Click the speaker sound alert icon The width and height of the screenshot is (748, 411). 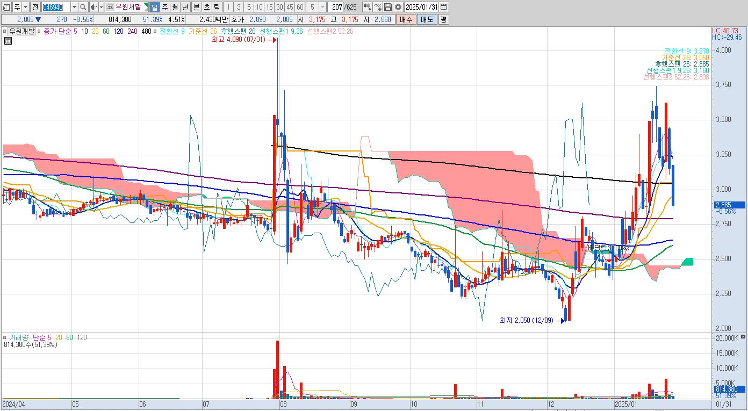click(x=93, y=7)
